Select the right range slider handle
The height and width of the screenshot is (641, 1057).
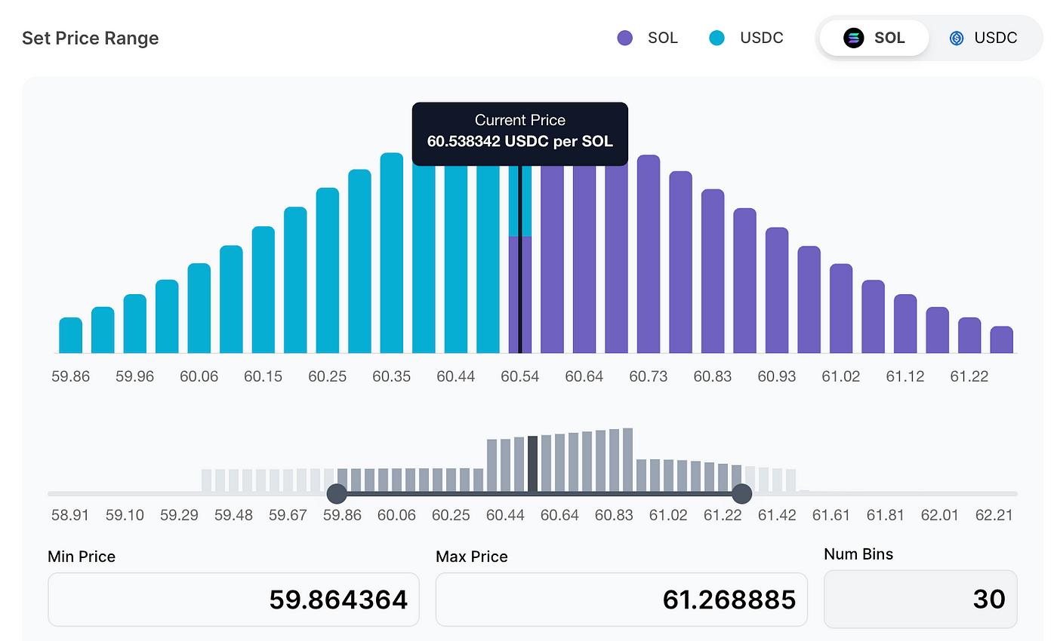tap(741, 493)
